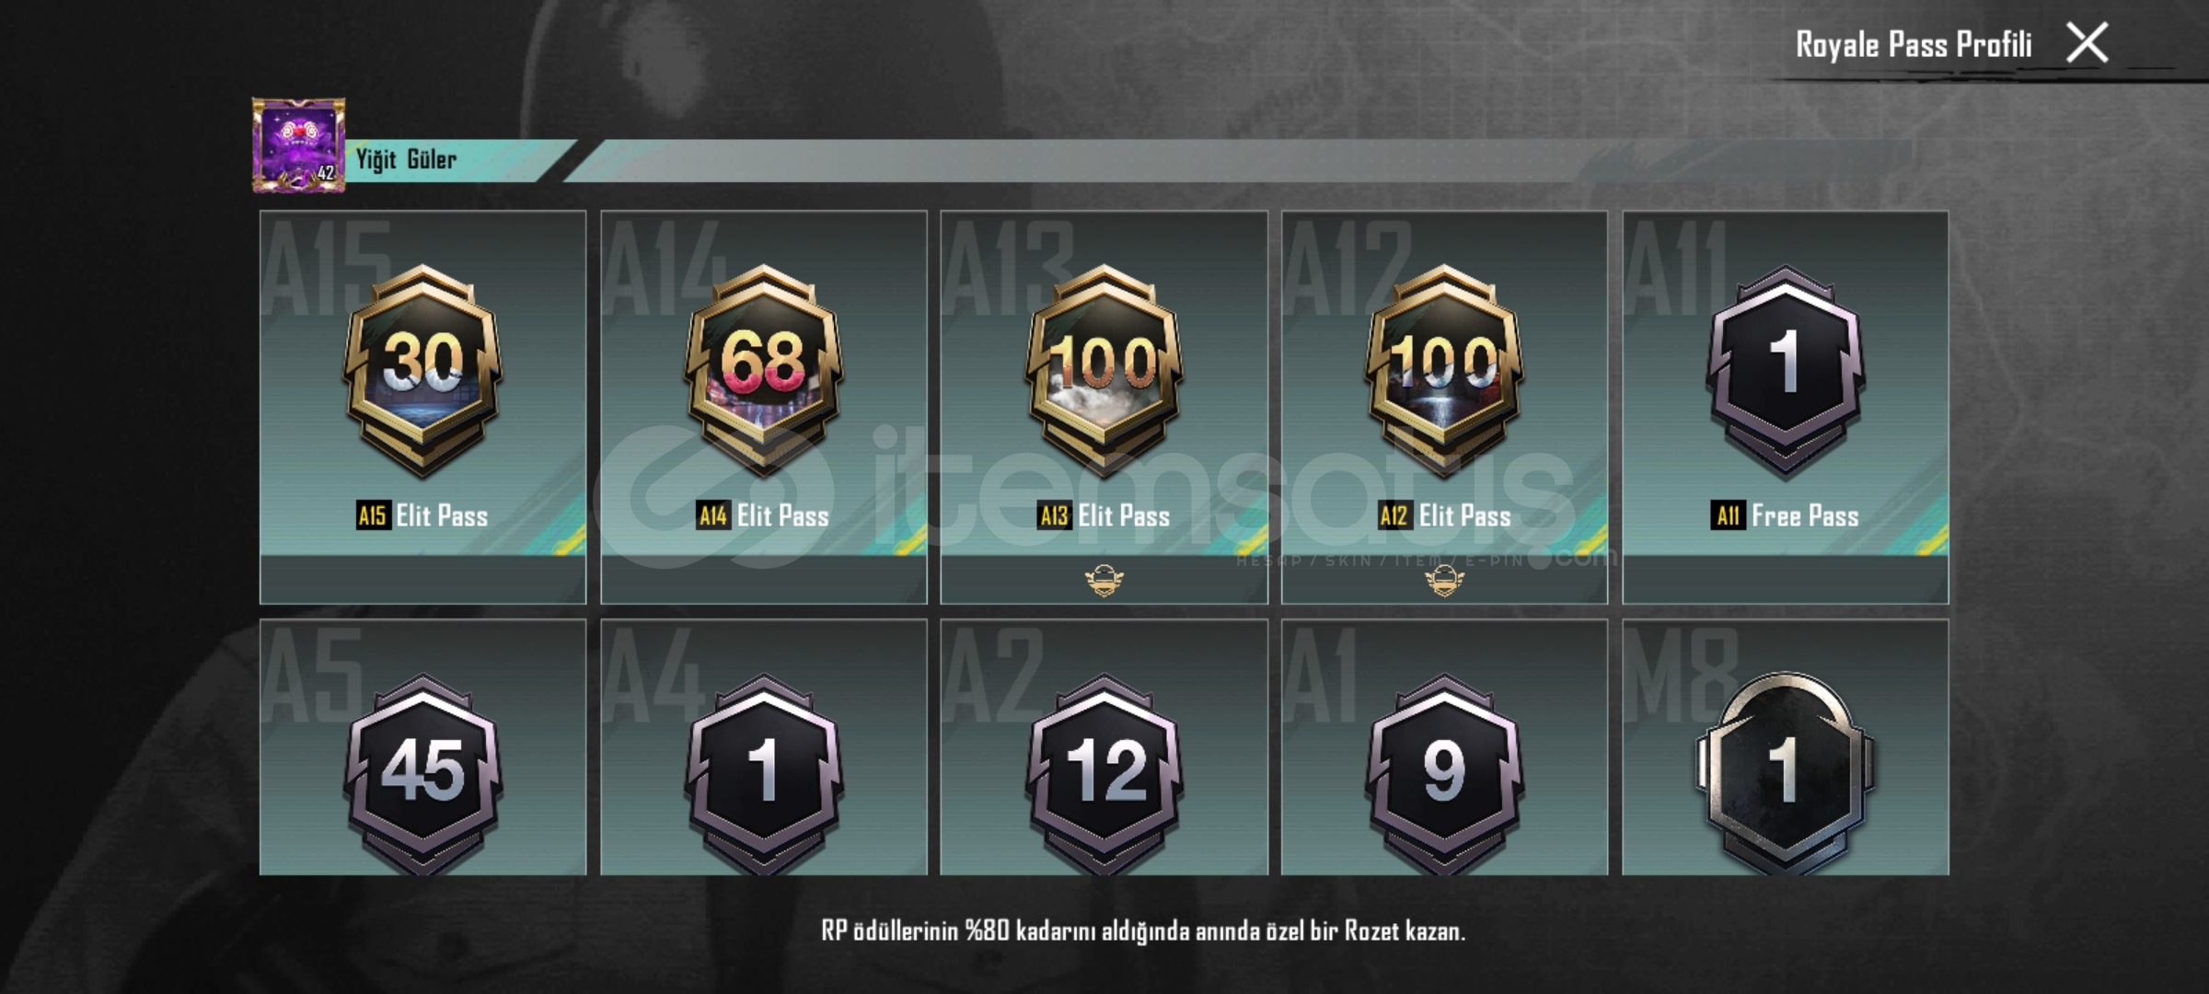Click the helmet emblem under A13 Elit Pass
This screenshot has height=994, width=2209.
1104,581
